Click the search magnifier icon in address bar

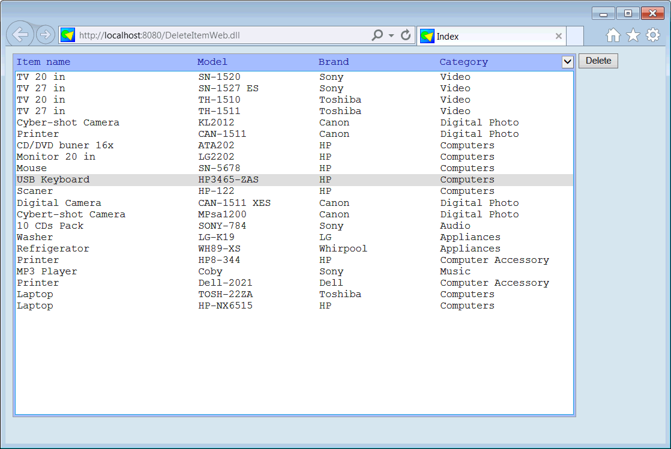pyautogui.click(x=377, y=35)
